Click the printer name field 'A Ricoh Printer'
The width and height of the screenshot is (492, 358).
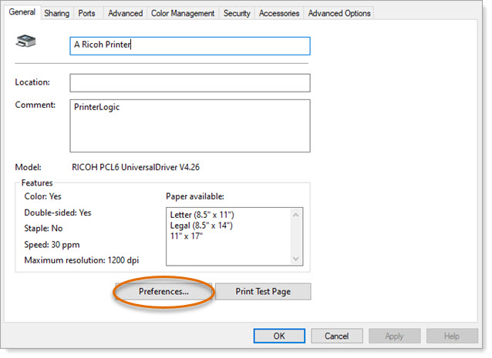(x=189, y=45)
